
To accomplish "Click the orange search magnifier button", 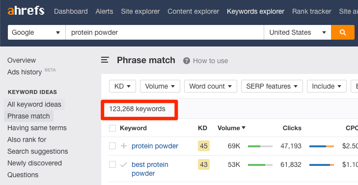I will pos(342,32).
